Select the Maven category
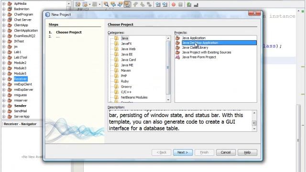This screenshot has height=172, width=306. pos(126,70)
